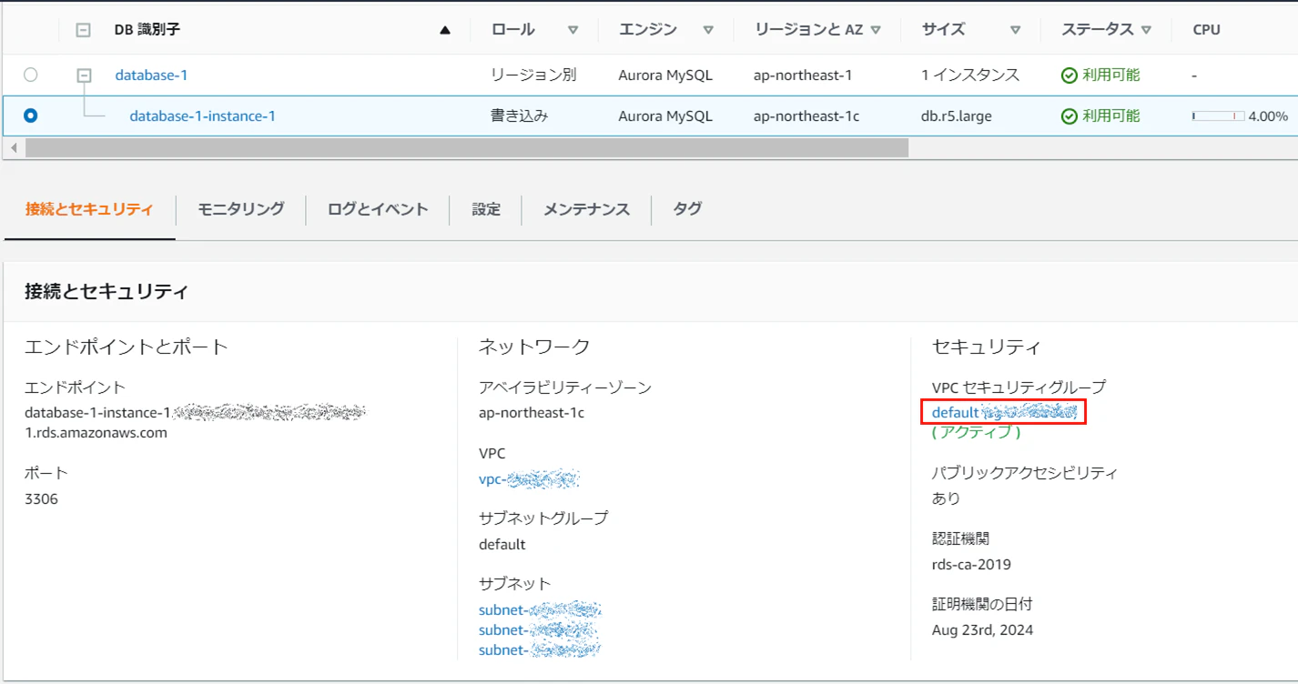This screenshot has width=1298, height=684.
Task: Select the database-1 radio button
Action: (31, 75)
